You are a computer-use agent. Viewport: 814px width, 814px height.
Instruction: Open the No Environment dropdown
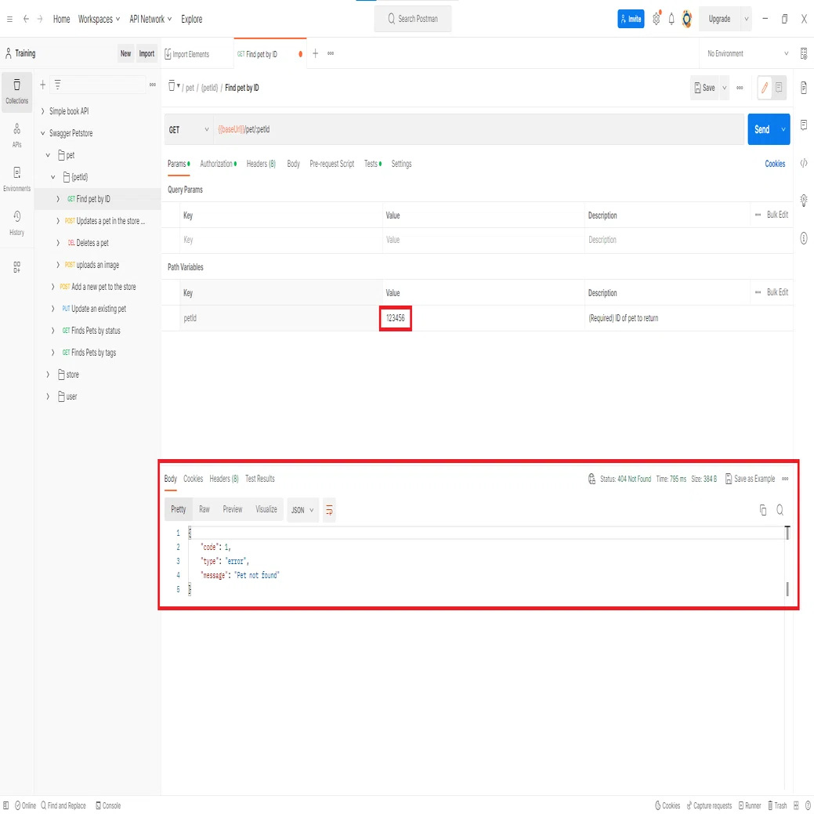[747, 53]
